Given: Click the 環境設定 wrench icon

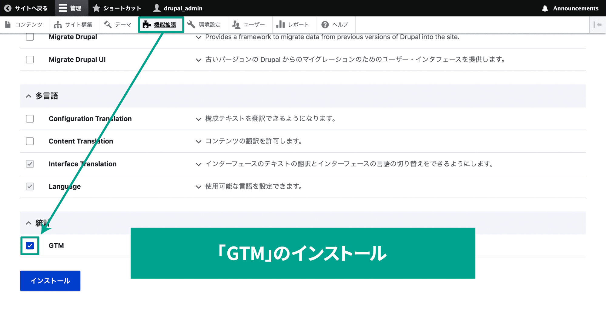Looking at the screenshot, I should click(191, 25).
